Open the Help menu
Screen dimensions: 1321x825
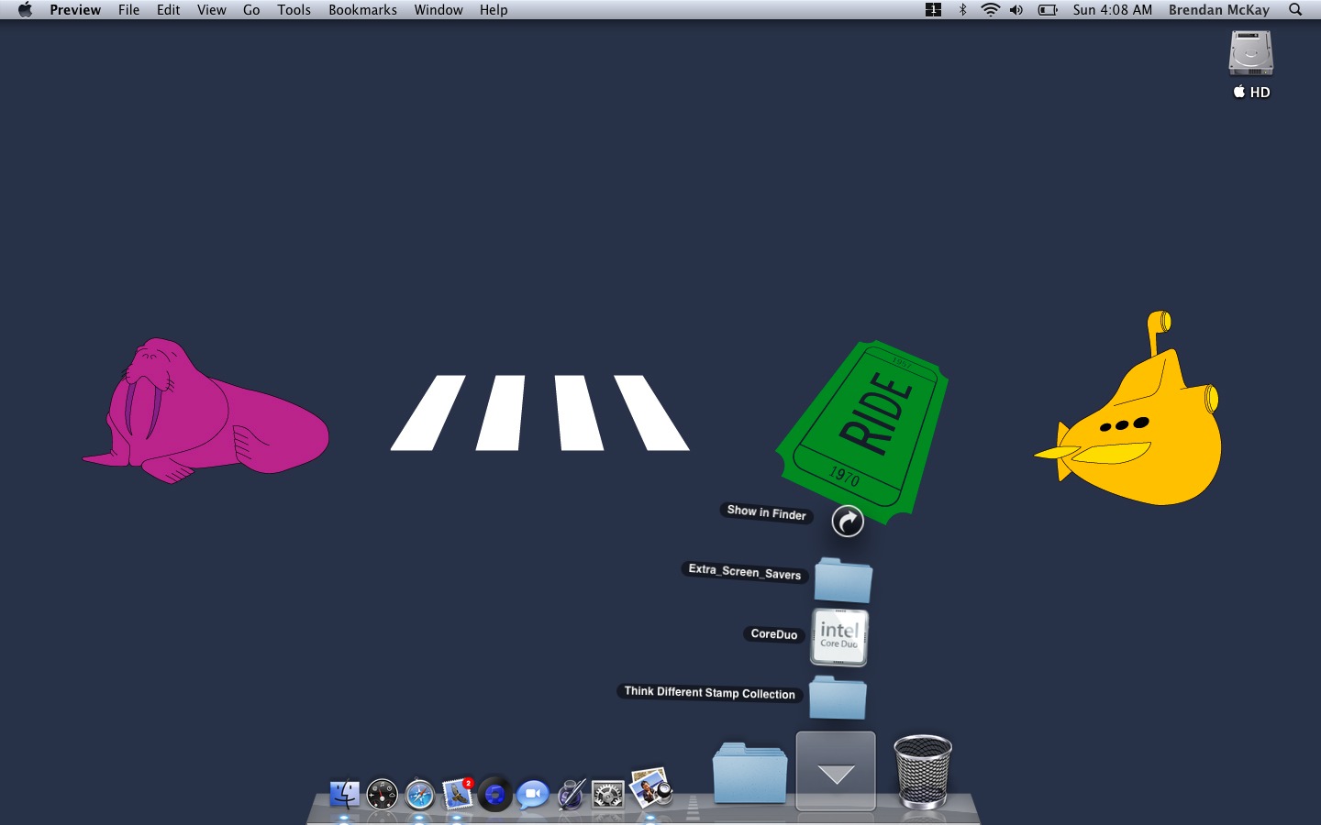(x=493, y=10)
